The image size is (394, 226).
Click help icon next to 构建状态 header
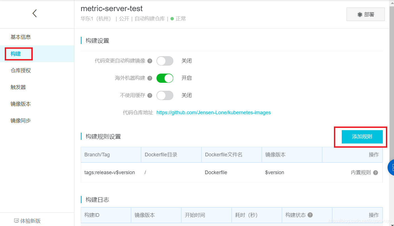pos(310,215)
